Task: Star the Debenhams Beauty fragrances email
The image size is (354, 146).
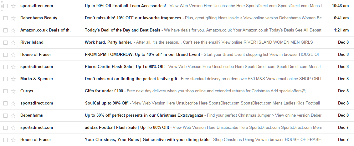Action: coord(13,18)
